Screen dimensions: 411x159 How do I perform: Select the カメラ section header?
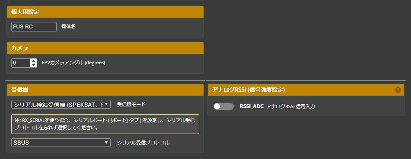click(x=105, y=48)
